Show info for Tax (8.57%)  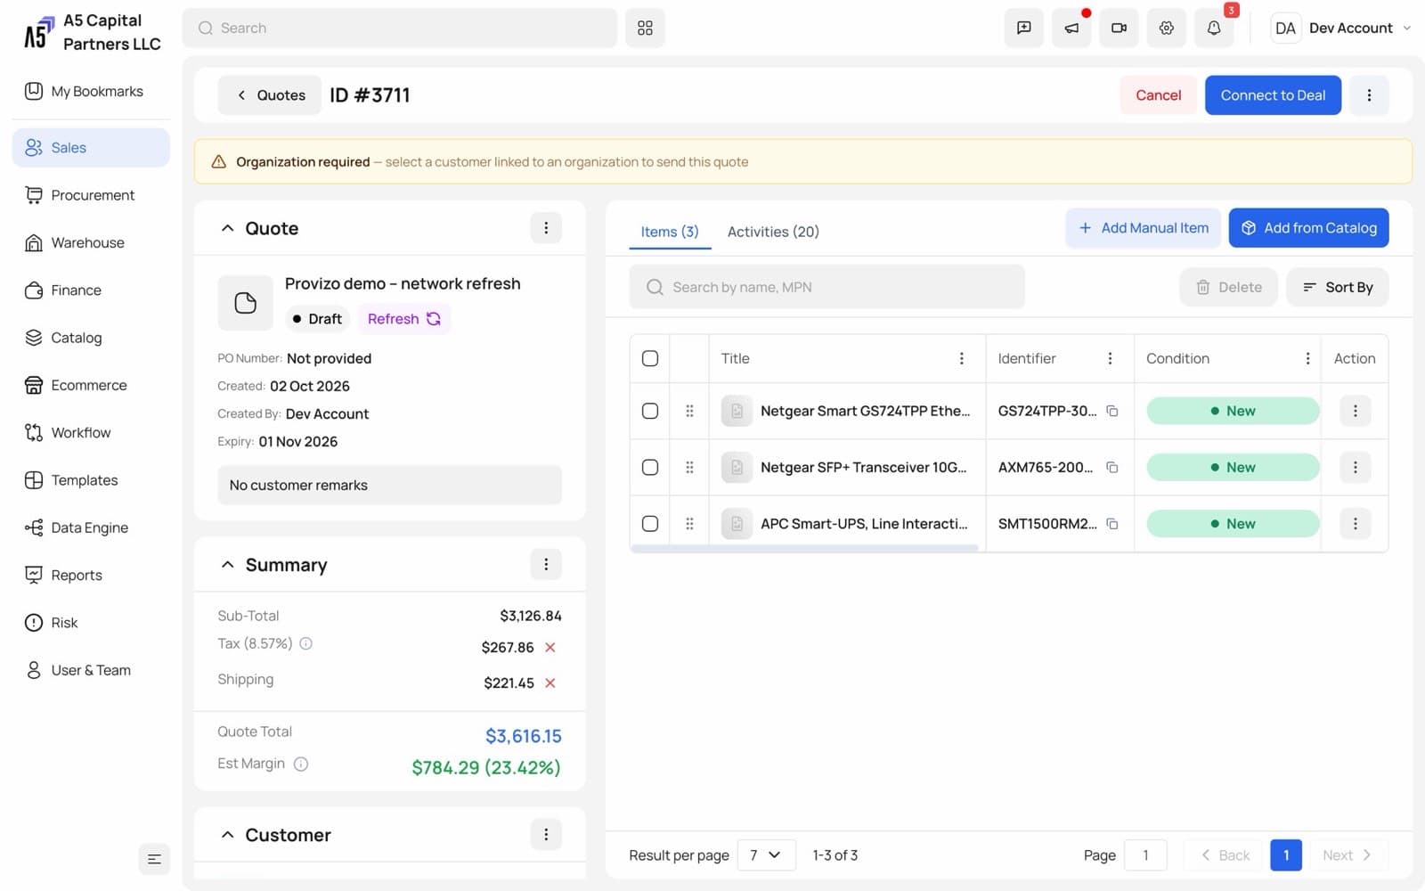coord(305,643)
